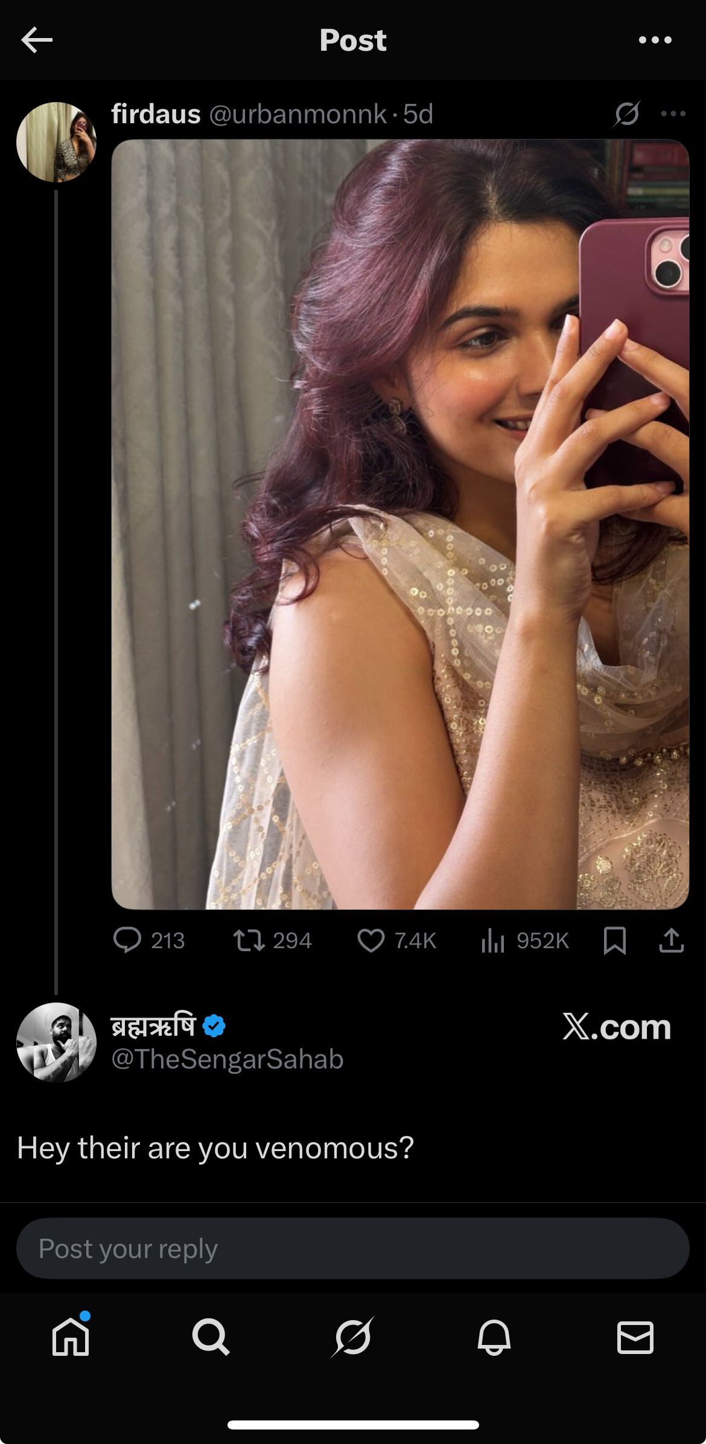Go to the Home tab
Image resolution: width=706 pixels, height=1444 pixels.
click(x=71, y=1337)
